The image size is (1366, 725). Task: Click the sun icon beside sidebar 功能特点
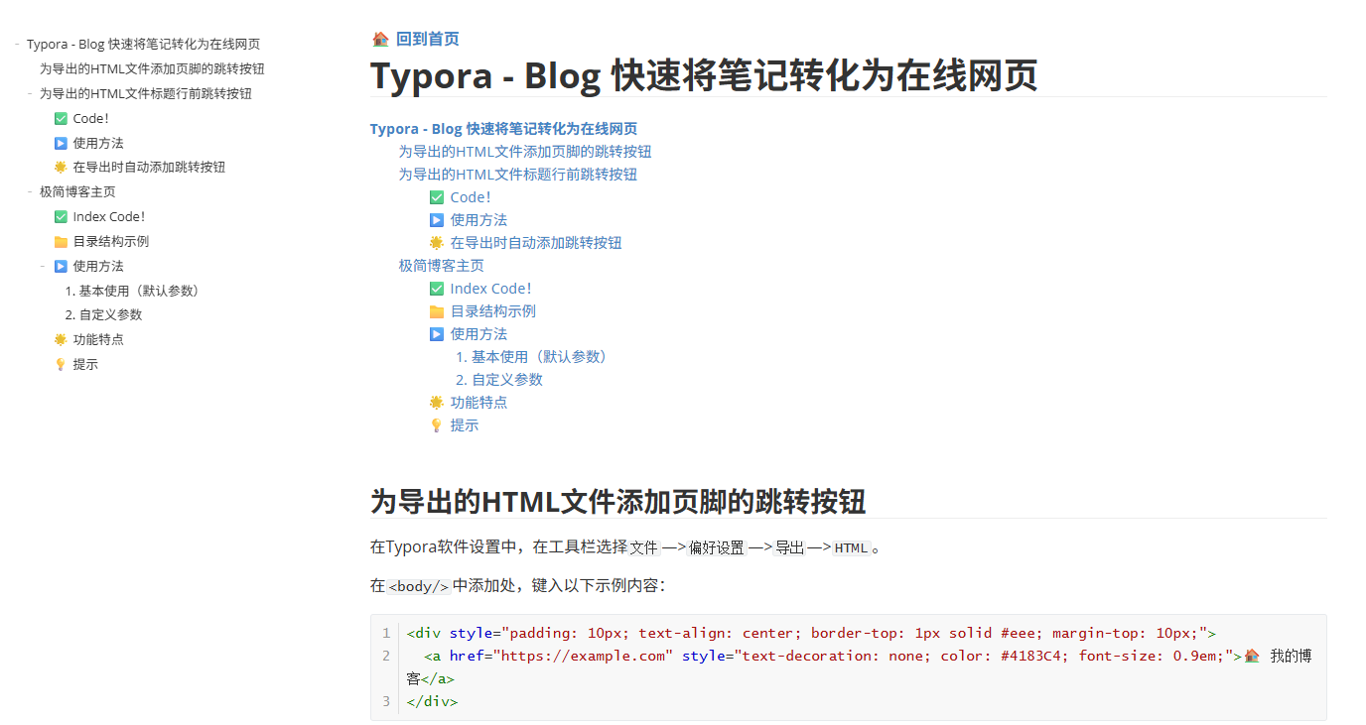tap(61, 340)
